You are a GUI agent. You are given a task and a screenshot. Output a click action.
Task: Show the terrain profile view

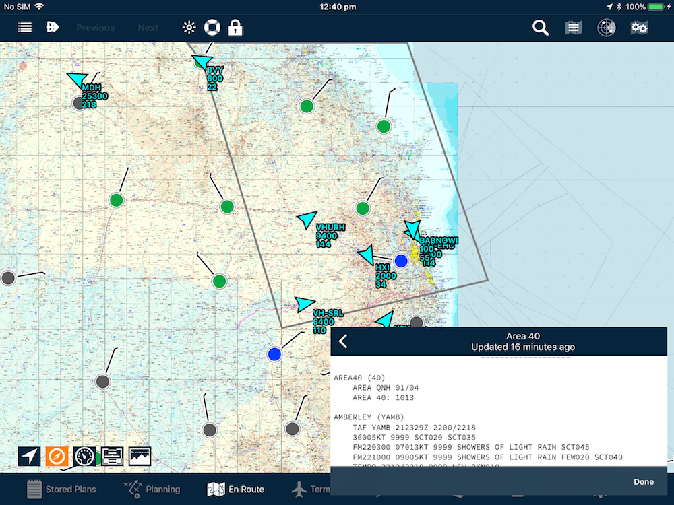click(x=140, y=456)
